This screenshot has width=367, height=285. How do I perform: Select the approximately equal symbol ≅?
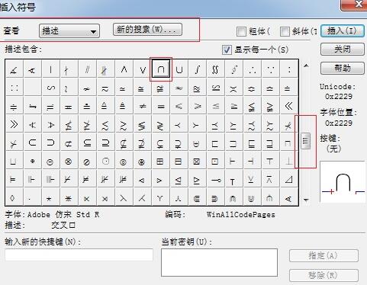coord(143,88)
